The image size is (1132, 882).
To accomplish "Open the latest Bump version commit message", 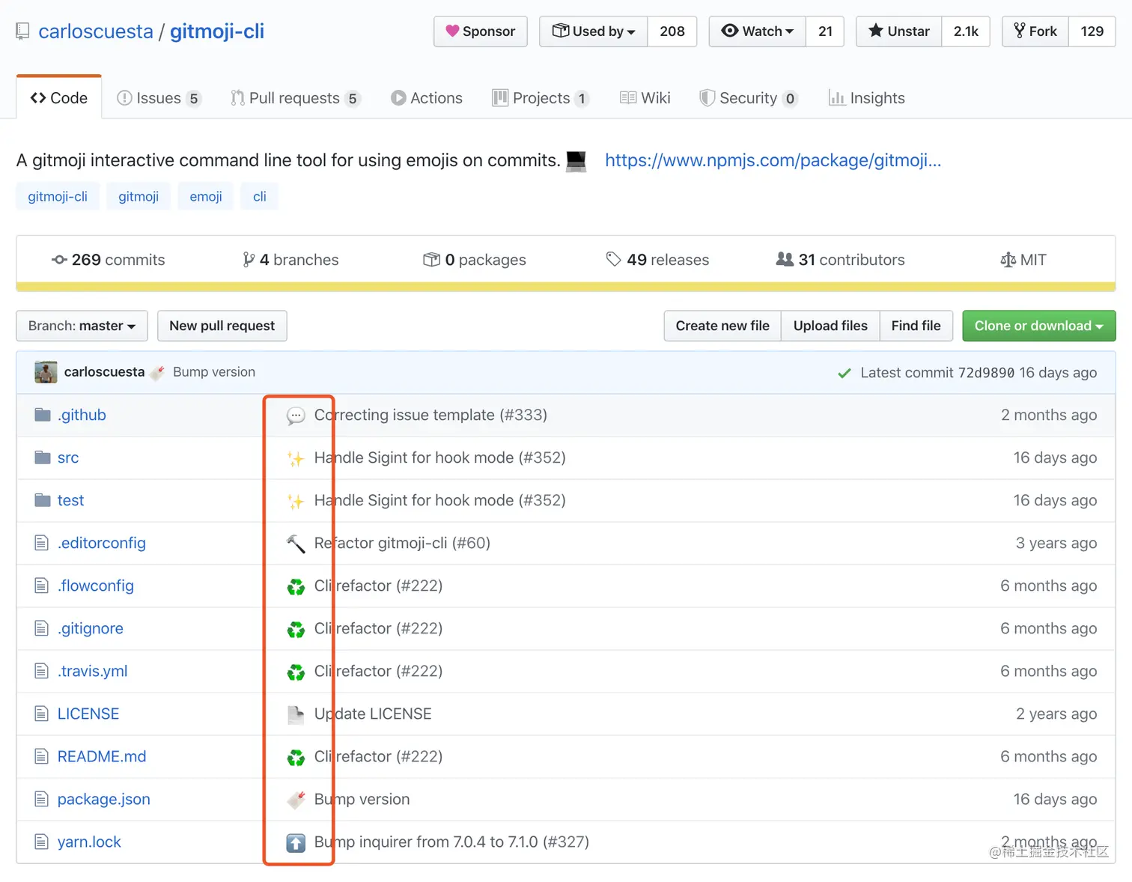I will [x=214, y=372].
